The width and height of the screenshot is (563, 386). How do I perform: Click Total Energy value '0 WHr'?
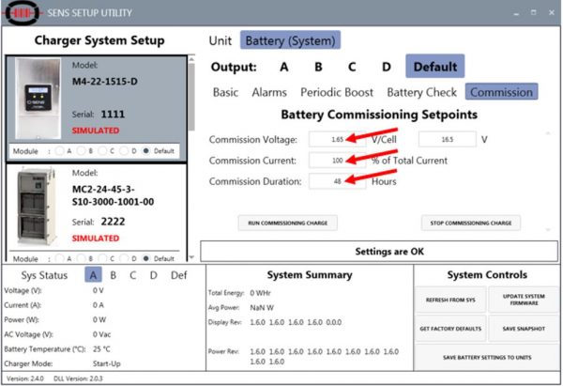260,293
